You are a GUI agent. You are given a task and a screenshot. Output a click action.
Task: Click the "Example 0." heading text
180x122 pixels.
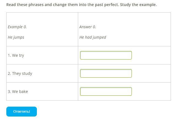(17, 27)
